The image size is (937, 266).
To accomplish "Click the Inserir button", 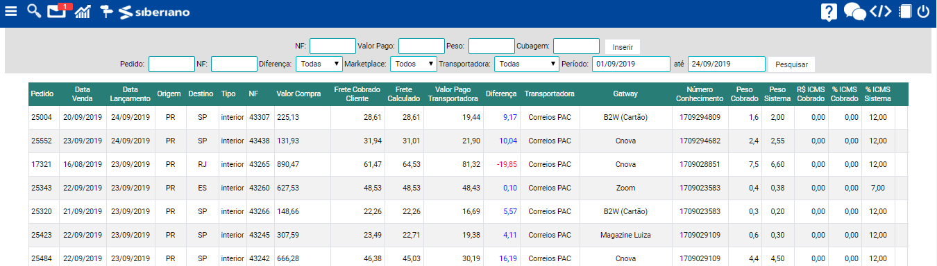I will click(623, 46).
